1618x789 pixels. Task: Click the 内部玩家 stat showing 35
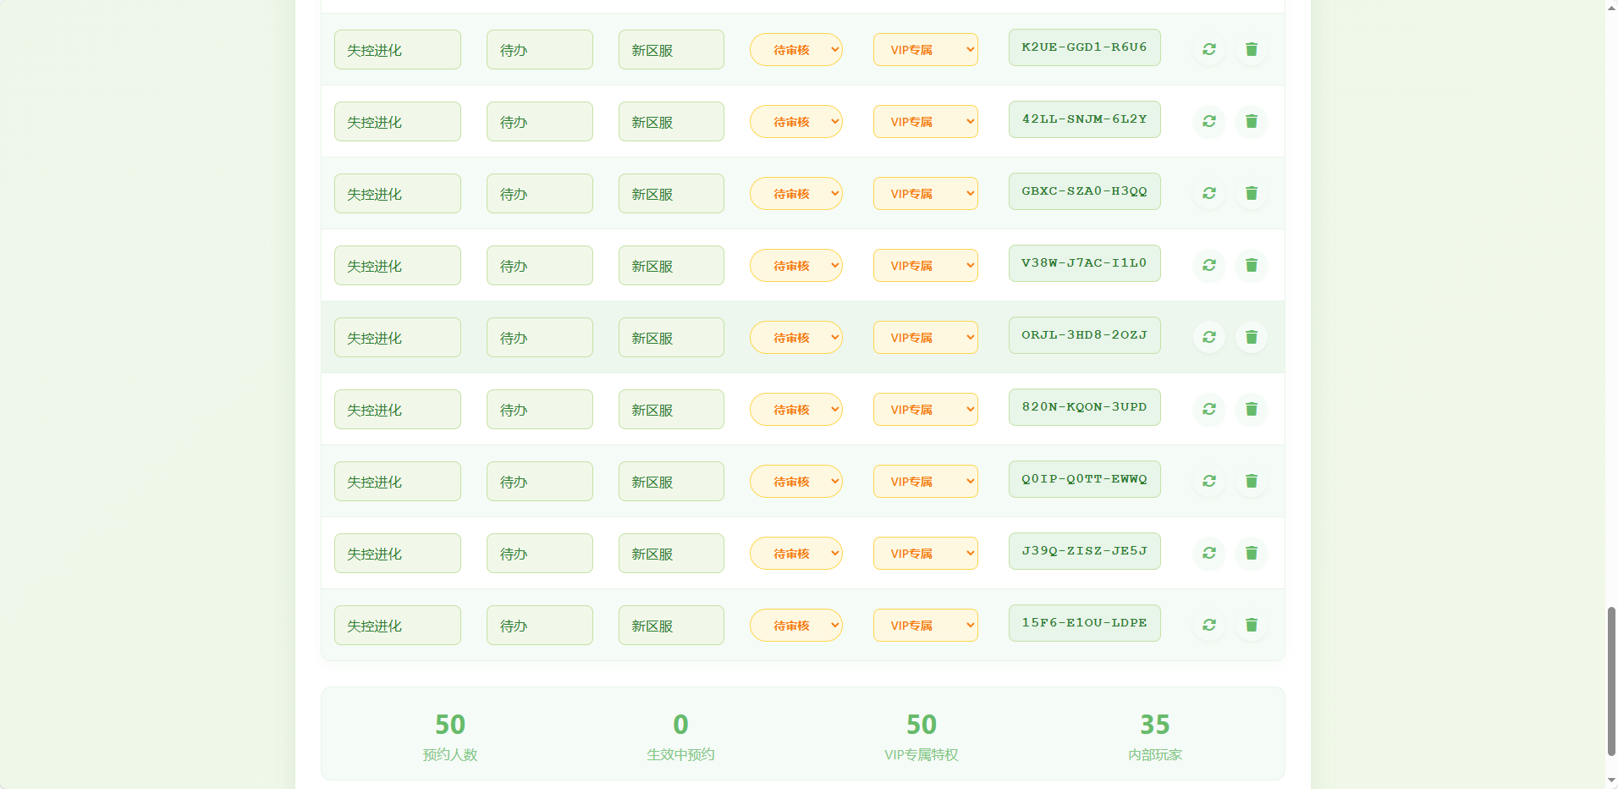coord(1155,736)
